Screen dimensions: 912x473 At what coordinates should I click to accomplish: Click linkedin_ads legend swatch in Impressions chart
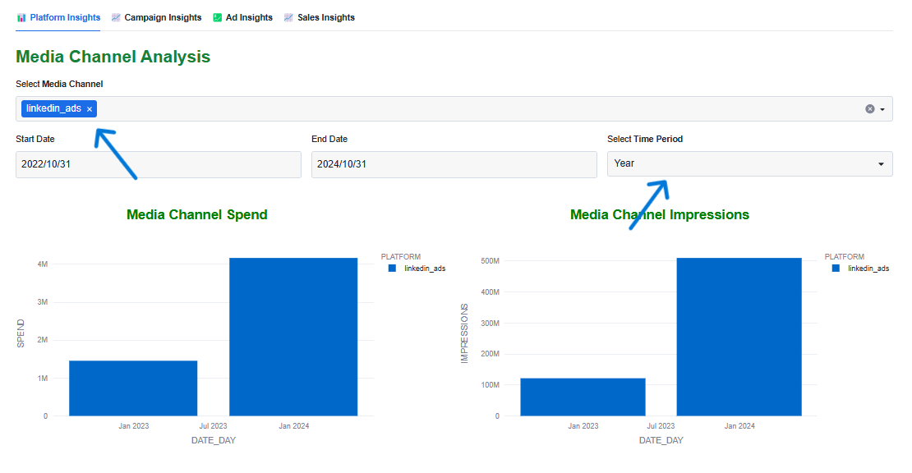pyautogui.click(x=836, y=269)
